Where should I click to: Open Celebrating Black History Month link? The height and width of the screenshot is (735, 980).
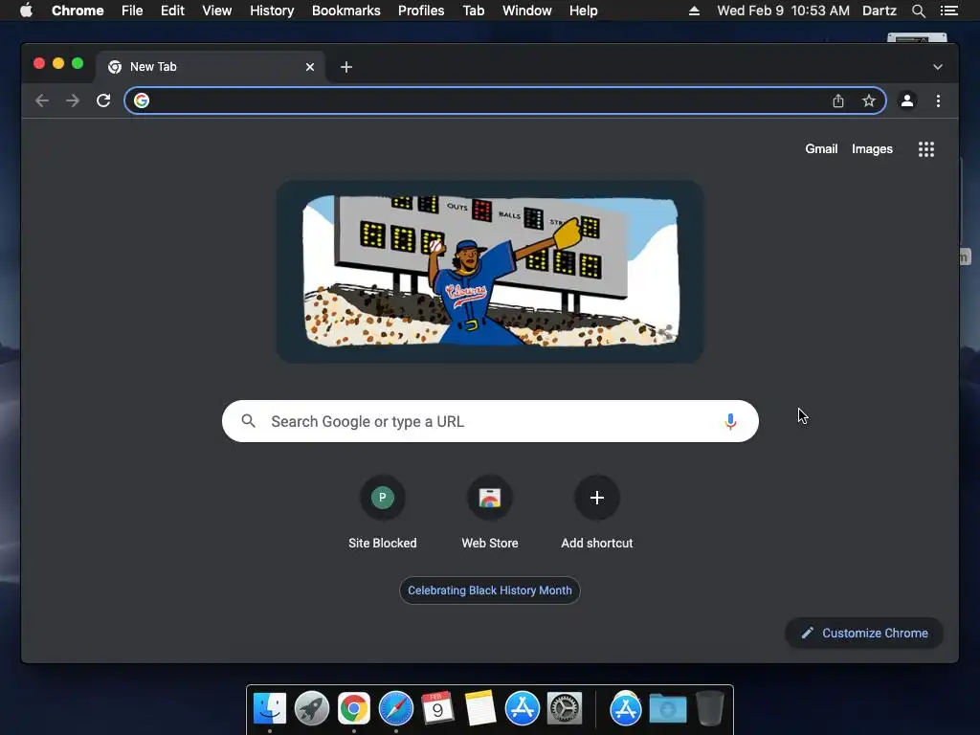click(490, 590)
